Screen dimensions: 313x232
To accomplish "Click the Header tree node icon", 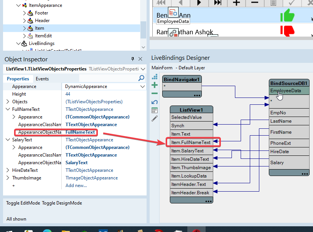I will 30,21.
